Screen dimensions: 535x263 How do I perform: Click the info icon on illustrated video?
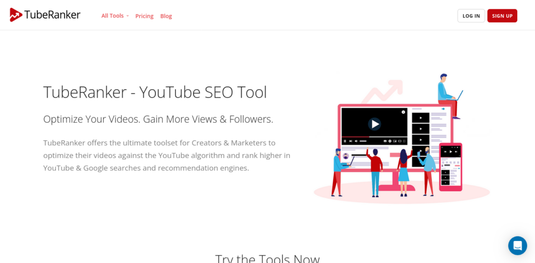(403, 112)
